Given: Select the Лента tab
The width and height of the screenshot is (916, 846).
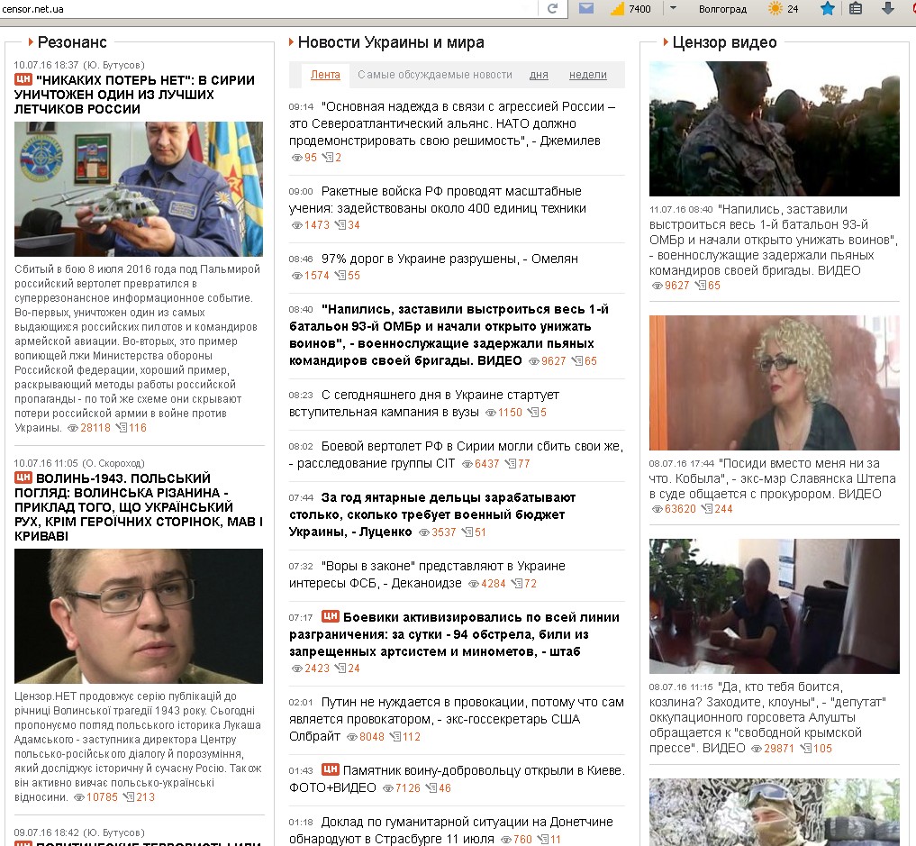Looking at the screenshot, I should pyautogui.click(x=325, y=75).
